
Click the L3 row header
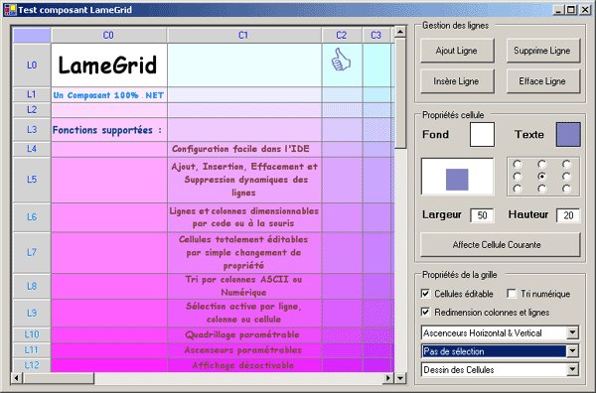click(32, 130)
